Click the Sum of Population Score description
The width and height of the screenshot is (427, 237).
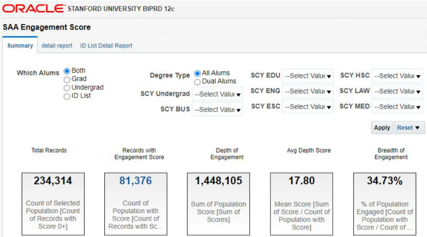[x=218, y=212]
